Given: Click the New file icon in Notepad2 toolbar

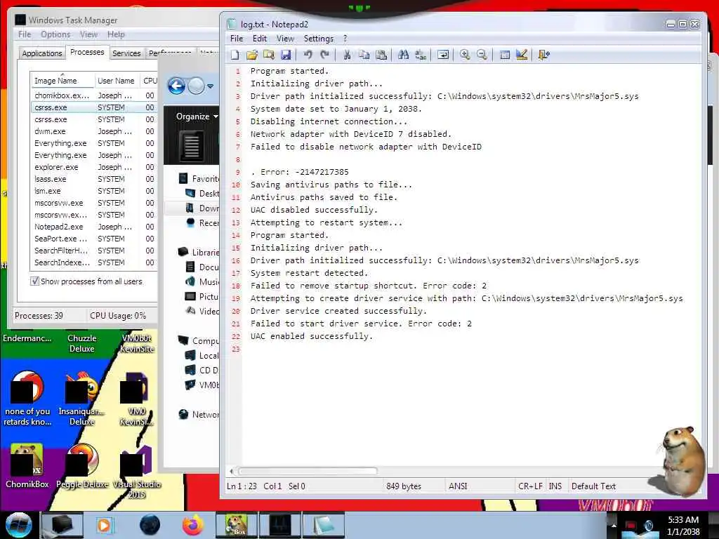Looking at the screenshot, I should (x=235, y=55).
